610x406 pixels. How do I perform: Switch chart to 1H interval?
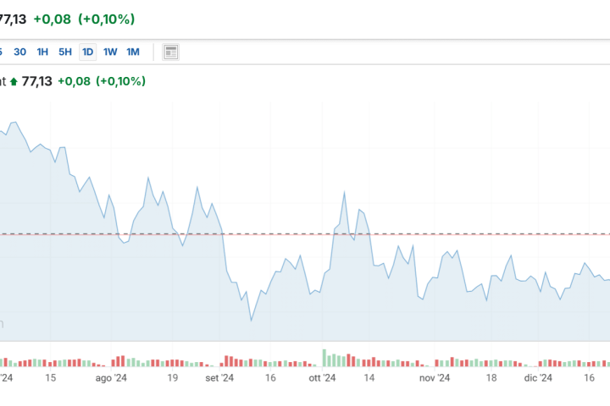coord(42,52)
